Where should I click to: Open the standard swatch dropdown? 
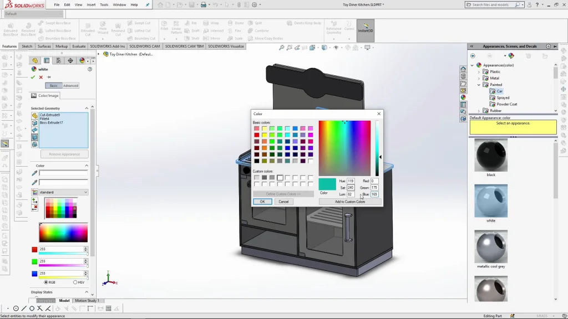[x=60, y=192]
